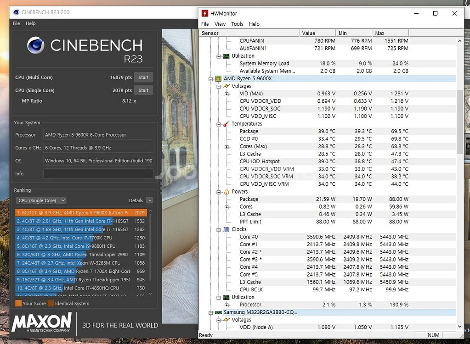This screenshot has width=470, height=344.
Task: Expand the Processor utilization row
Action: [227, 305]
